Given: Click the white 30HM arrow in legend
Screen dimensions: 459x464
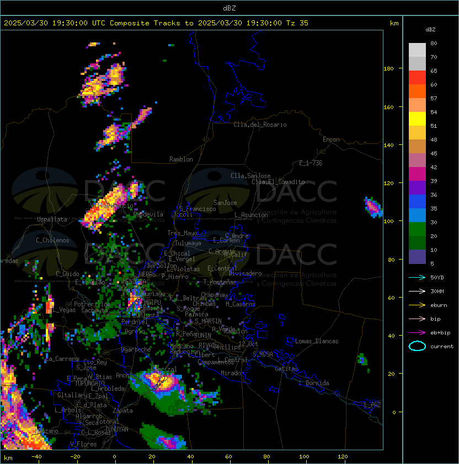Looking at the screenshot, I should 417,291.
